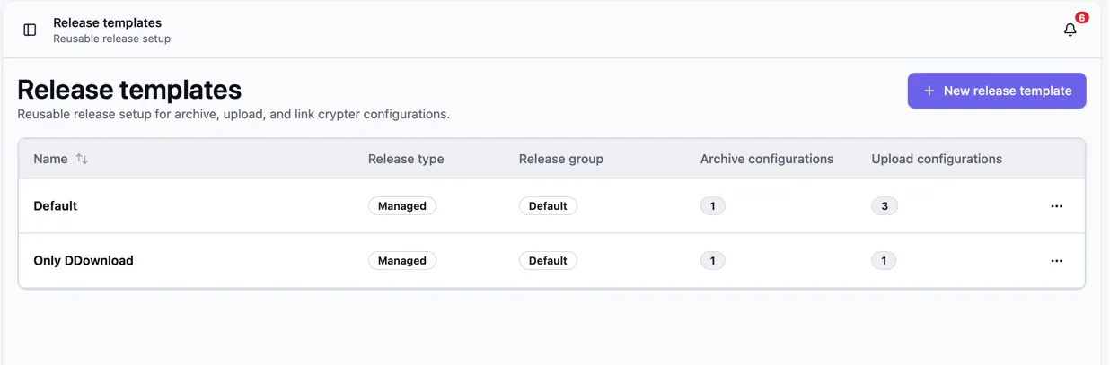Open the Default template row name
Screen dimensions: 1110x365
(x=56, y=206)
